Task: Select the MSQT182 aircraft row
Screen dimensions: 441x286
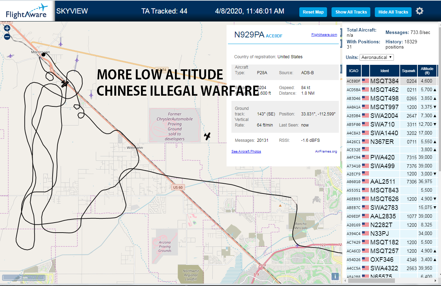Action: coord(391,242)
